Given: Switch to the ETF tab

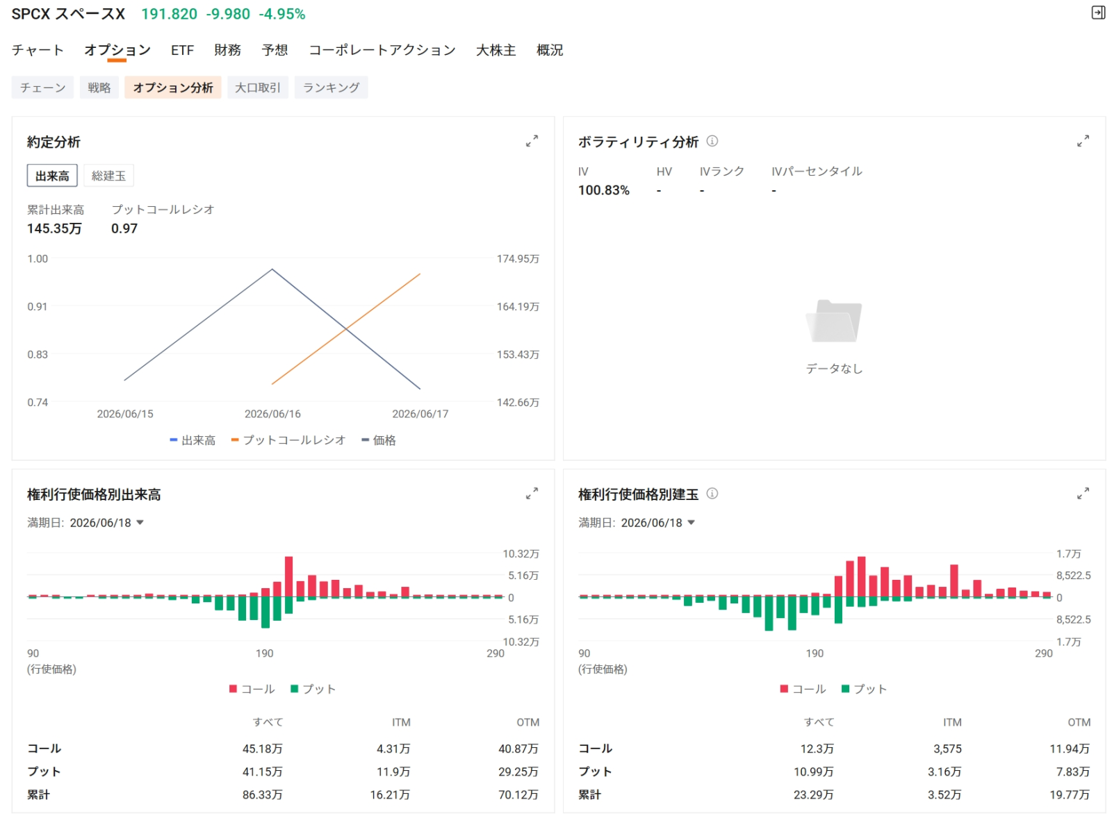Looking at the screenshot, I should pyautogui.click(x=182, y=50).
